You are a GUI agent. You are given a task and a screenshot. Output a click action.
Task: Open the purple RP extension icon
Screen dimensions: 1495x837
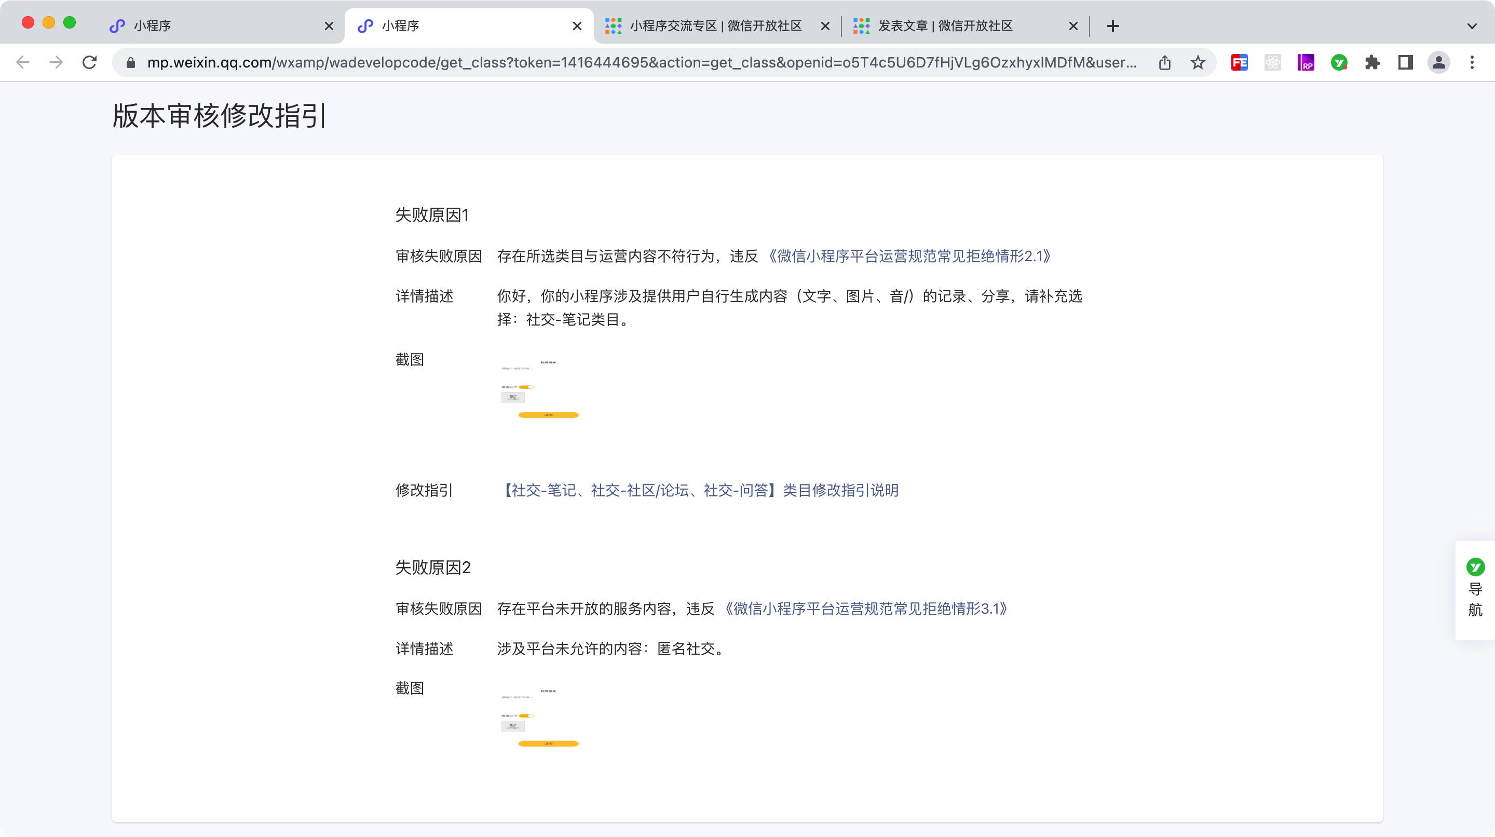(1306, 63)
